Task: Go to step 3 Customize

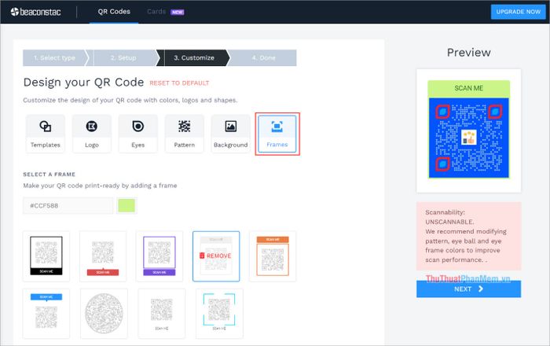Action: point(194,58)
